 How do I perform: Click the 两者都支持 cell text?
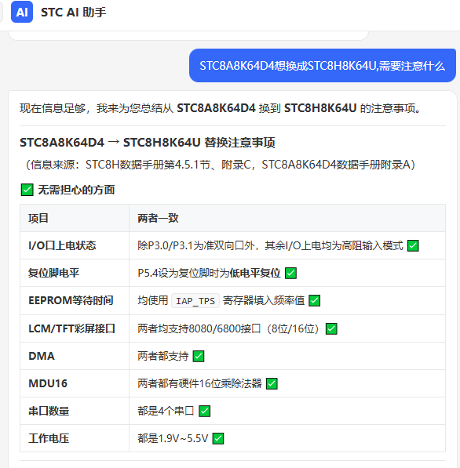[x=163, y=356]
